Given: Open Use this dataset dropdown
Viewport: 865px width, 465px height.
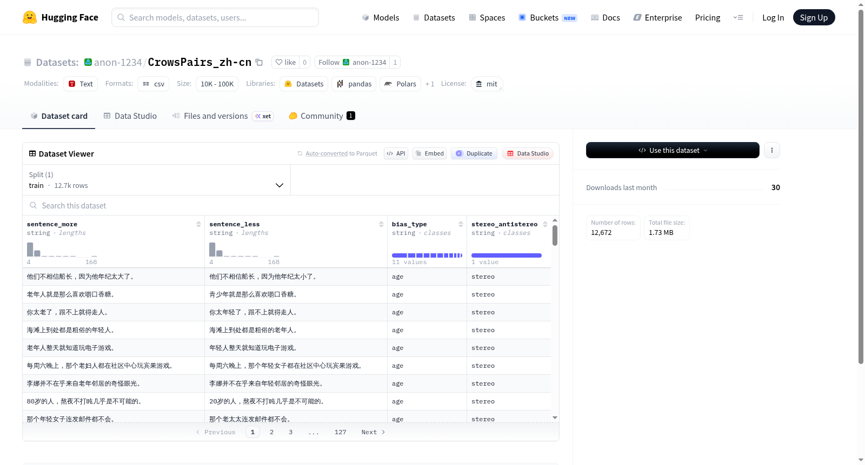Looking at the screenshot, I should pos(673,150).
